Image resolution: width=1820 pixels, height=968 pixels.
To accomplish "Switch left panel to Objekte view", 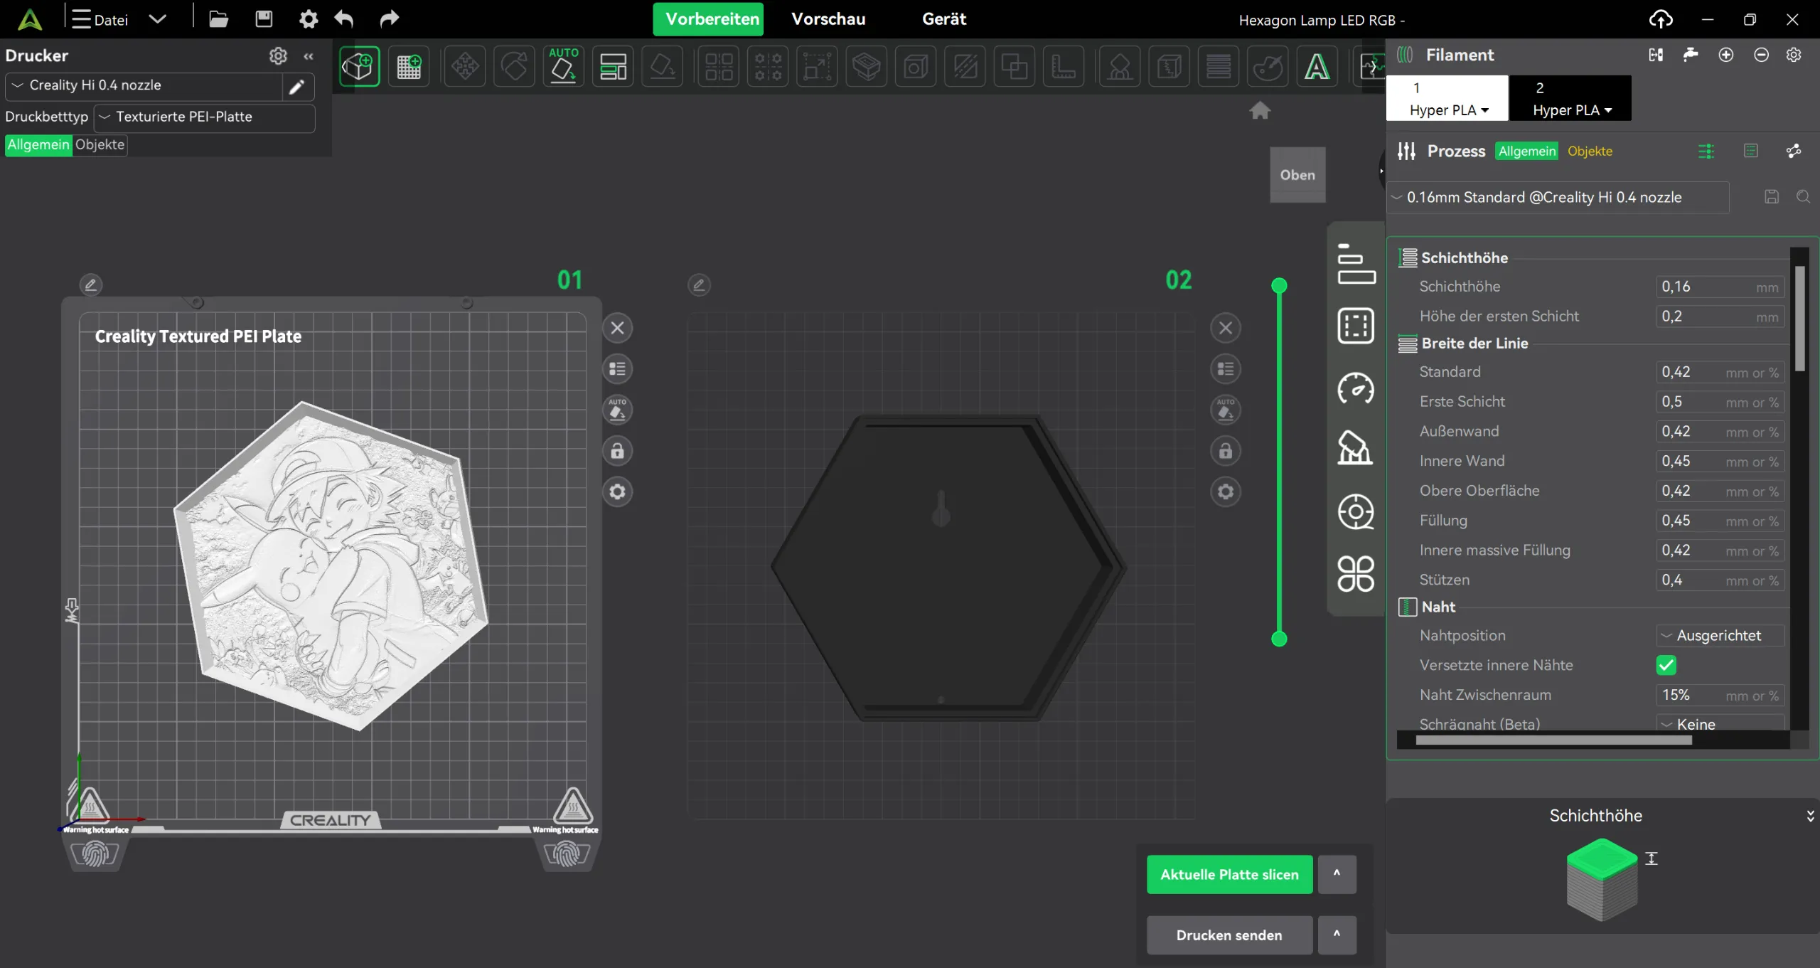I will coord(100,144).
